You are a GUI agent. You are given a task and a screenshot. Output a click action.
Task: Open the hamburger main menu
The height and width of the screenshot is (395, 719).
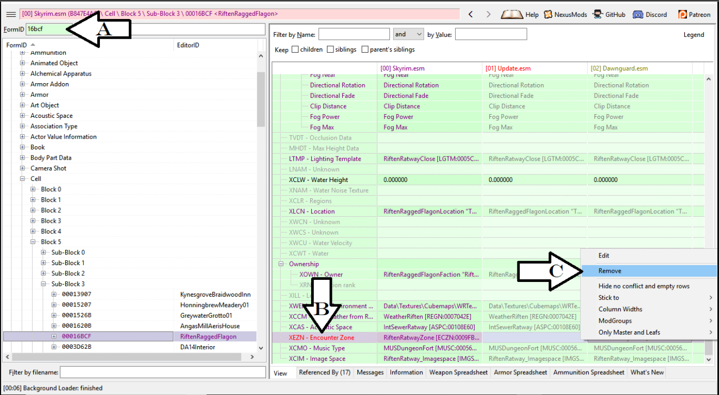[10, 15]
